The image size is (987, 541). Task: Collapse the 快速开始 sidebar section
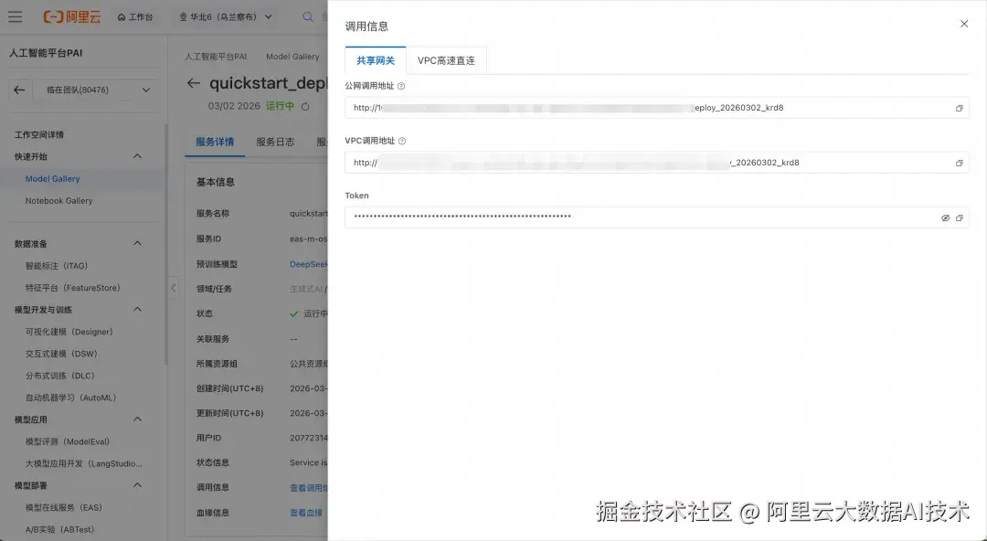click(138, 155)
